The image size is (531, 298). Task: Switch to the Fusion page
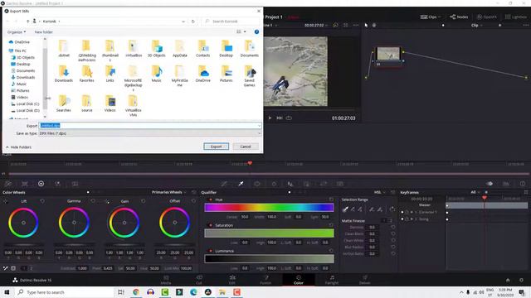click(265, 280)
